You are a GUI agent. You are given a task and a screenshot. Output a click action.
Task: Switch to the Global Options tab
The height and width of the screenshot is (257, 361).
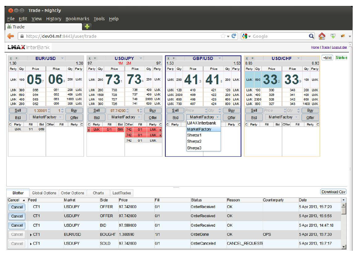pyautogui.click(x=44, y=193)
